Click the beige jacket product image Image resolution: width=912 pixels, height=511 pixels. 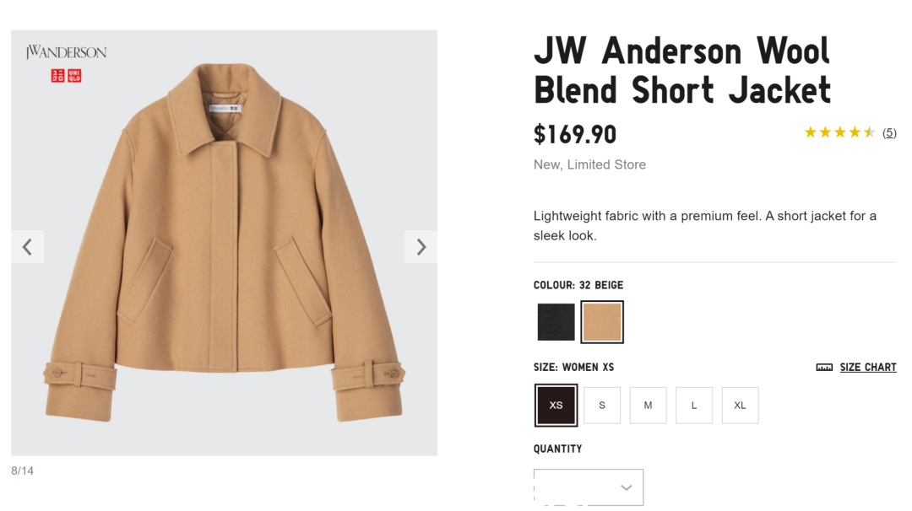(225, 243)
